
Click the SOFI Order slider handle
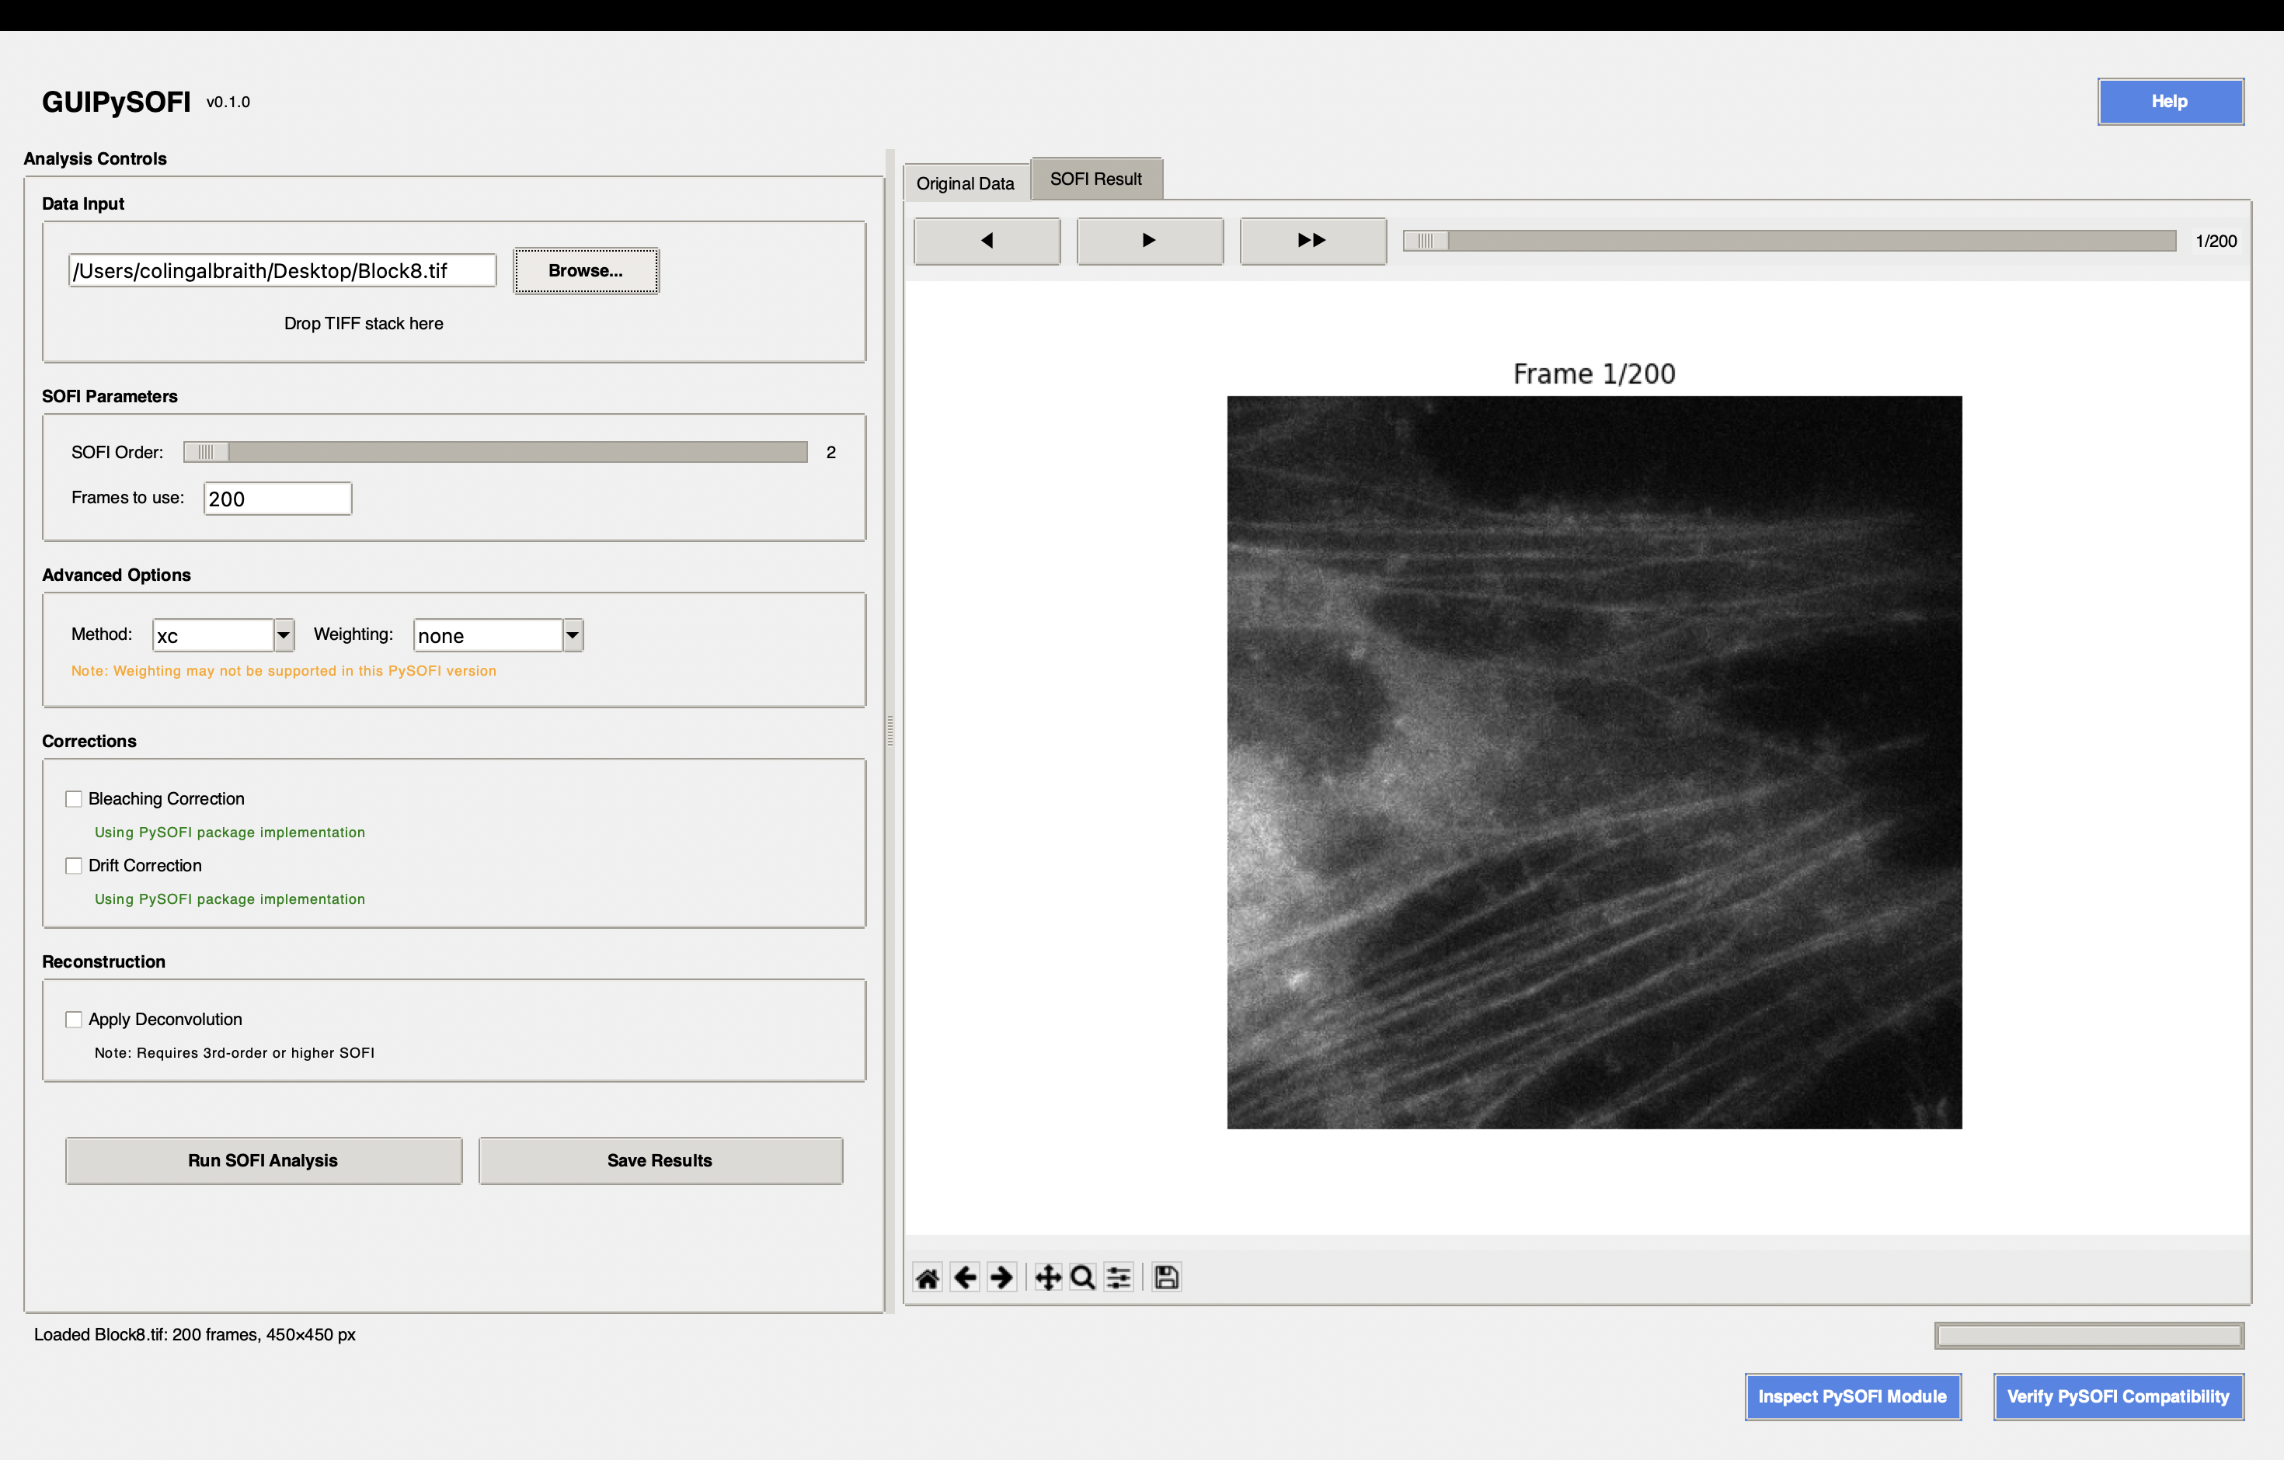[x=206, y=452]
